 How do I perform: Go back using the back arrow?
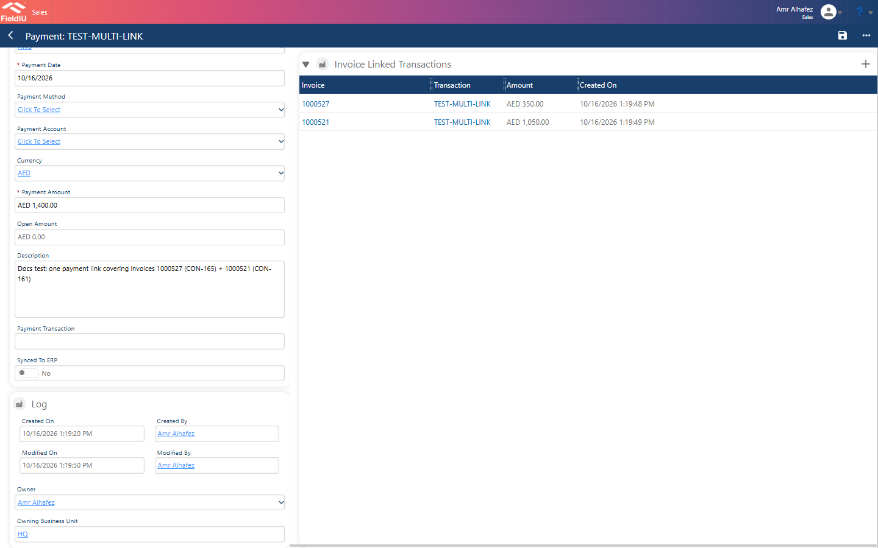tap(11, 36)
